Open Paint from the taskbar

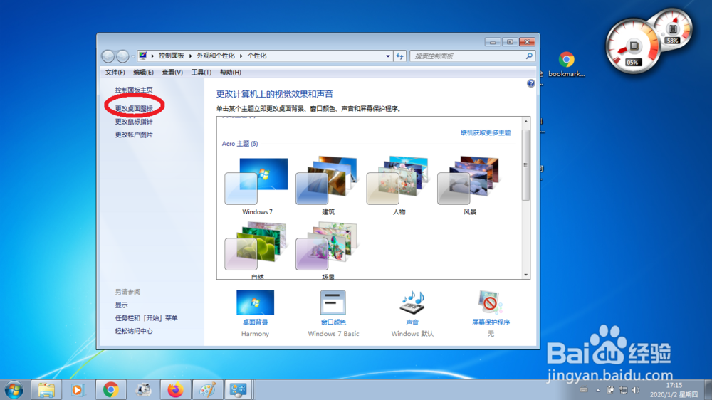(x=207, y=390)
